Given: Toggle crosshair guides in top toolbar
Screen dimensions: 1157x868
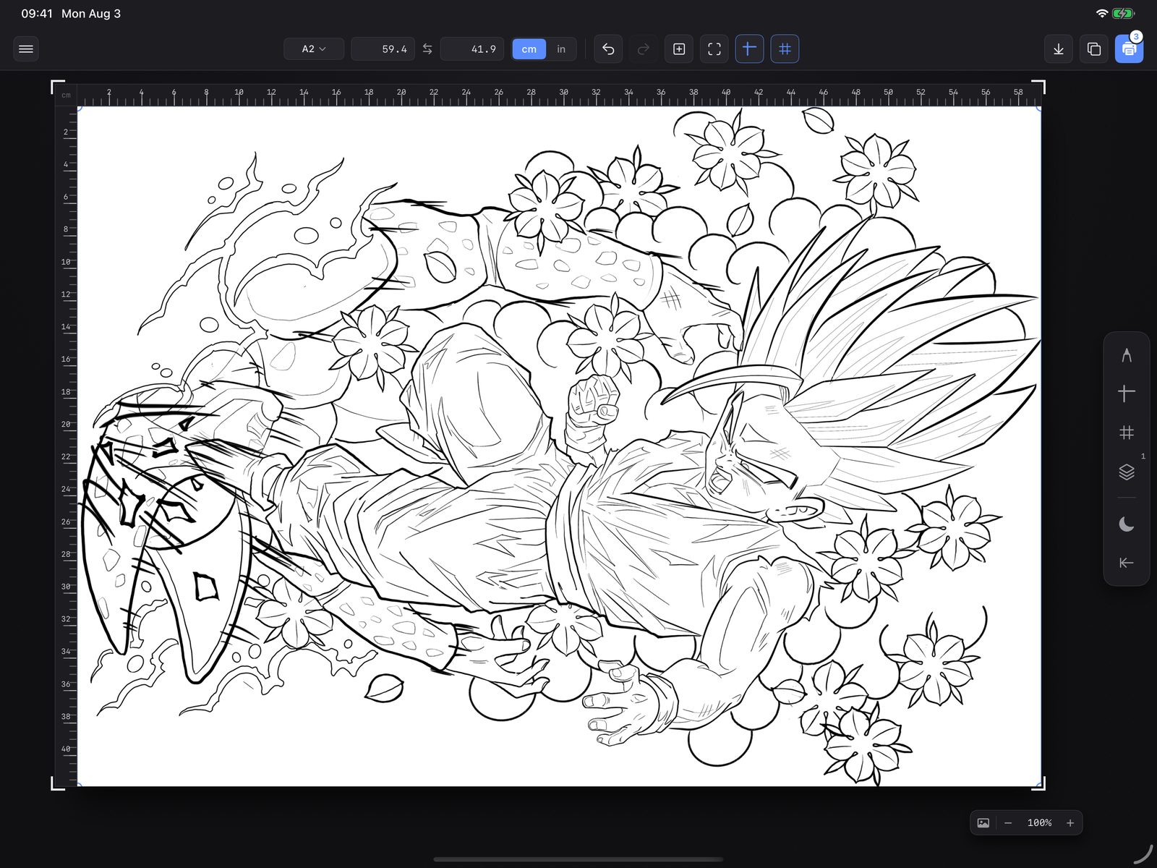Looking at the screenshot, I should [x=749, y=49].
